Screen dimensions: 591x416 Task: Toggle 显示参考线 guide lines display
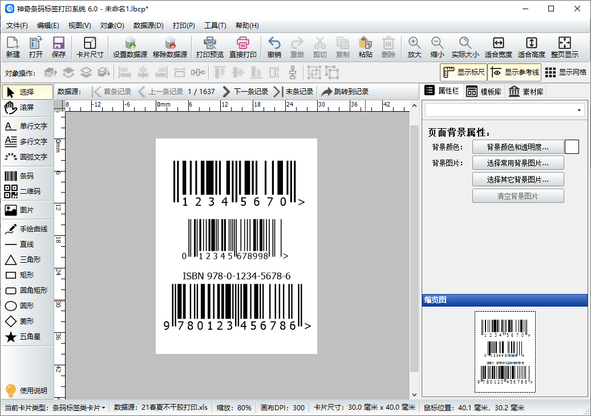[514, 72]
